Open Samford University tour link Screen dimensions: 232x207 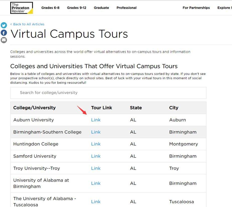click(96, 156)
